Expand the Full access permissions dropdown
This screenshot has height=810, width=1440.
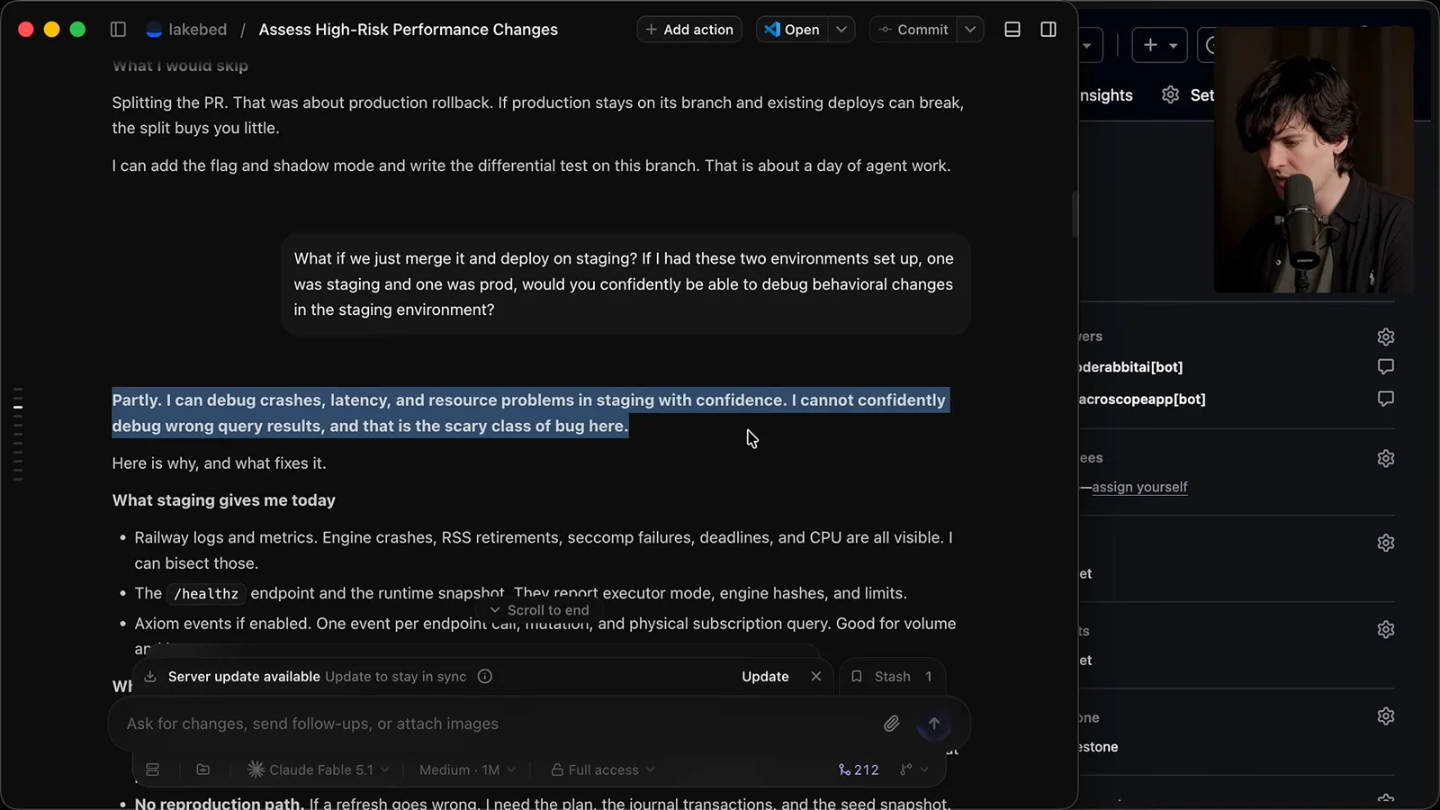tap(603, 770)
